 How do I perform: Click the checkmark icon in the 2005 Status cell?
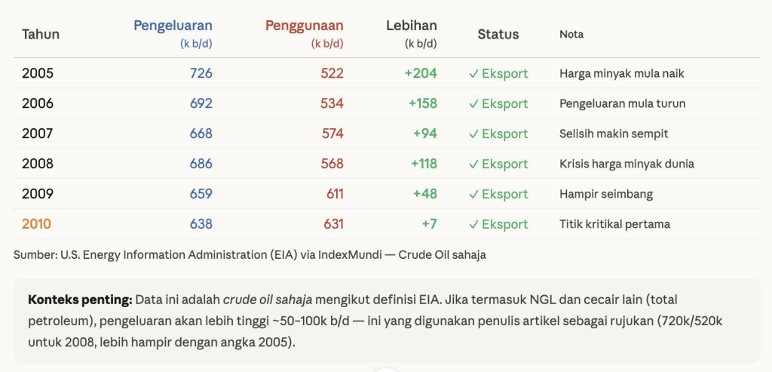click(473, 74)
